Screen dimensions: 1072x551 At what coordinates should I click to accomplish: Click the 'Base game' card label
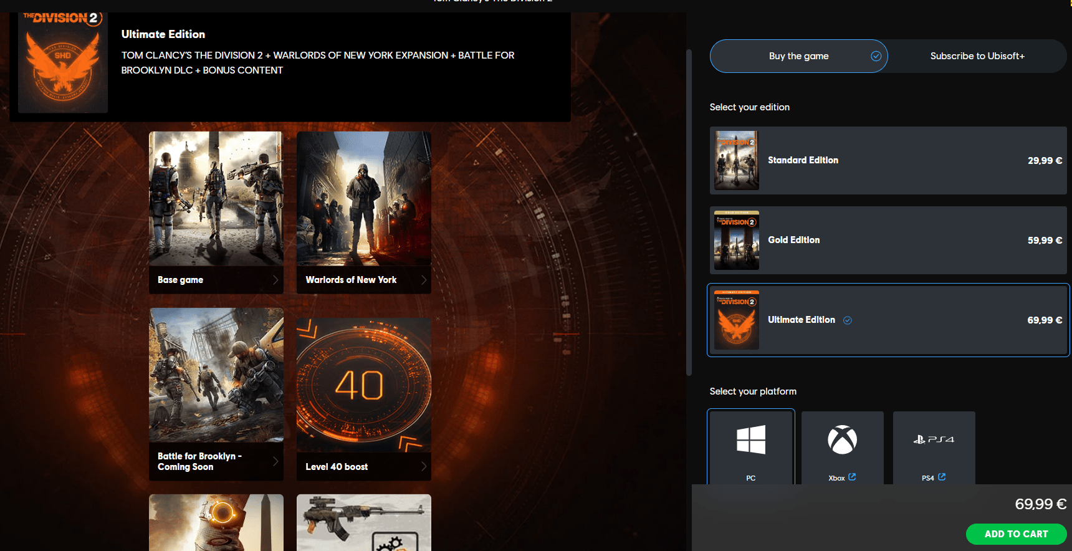click(181, 280)
